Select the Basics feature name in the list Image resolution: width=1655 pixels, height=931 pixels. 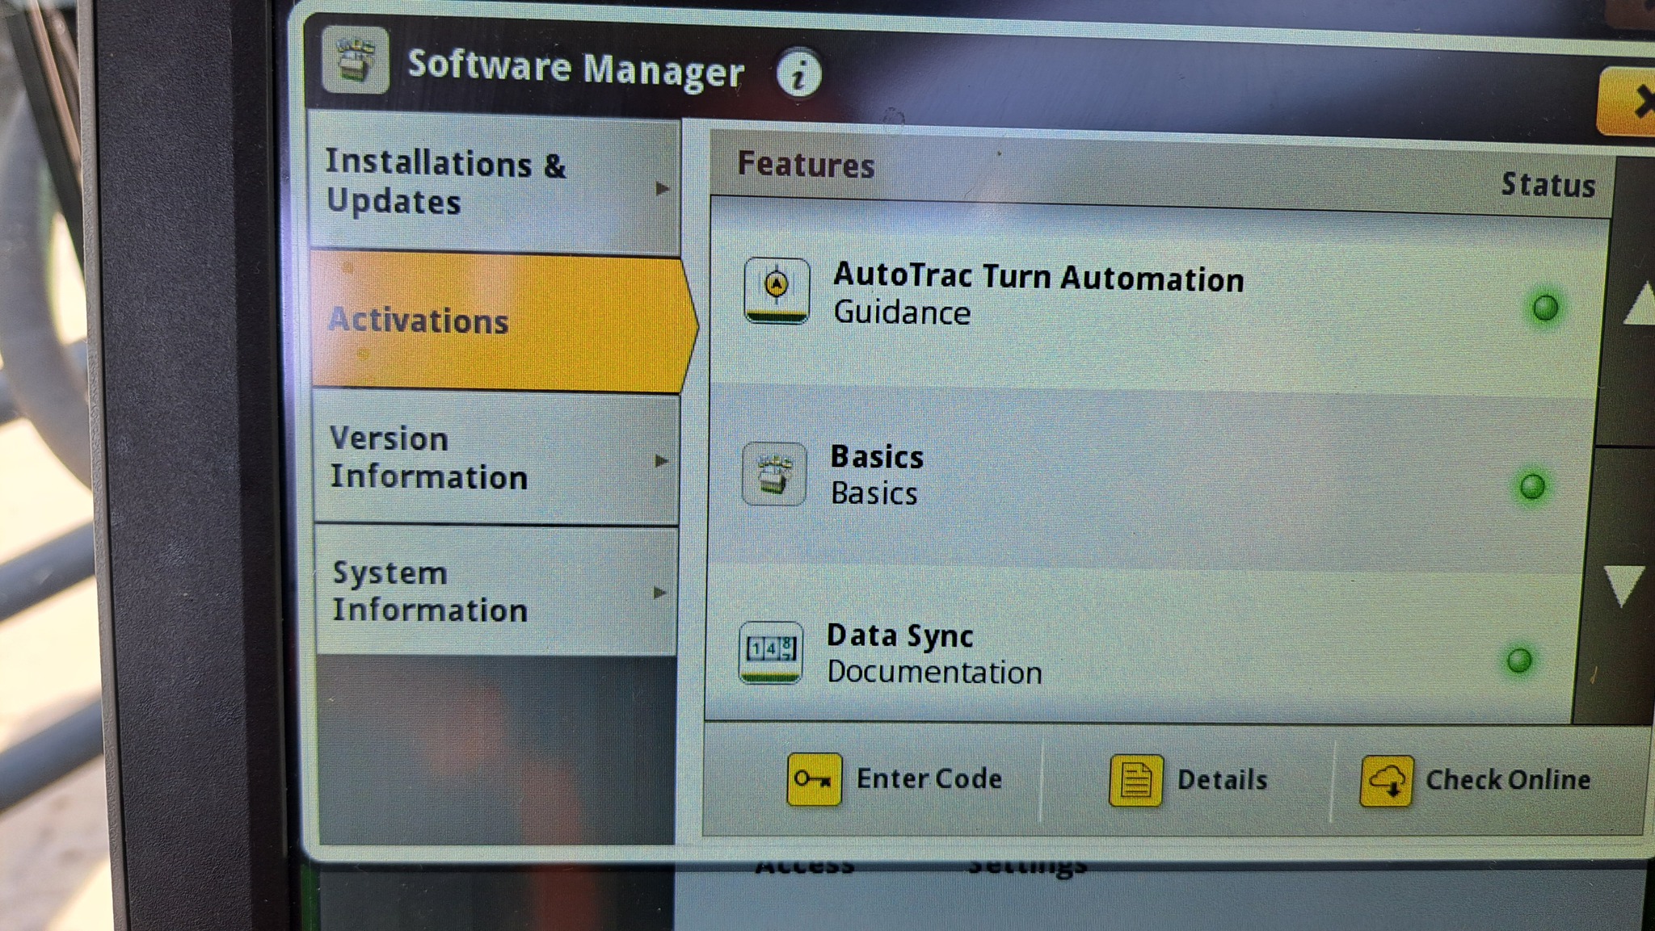[x=878, y=457]
